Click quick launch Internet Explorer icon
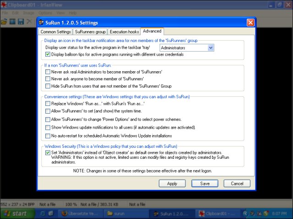 click(43, 214)
